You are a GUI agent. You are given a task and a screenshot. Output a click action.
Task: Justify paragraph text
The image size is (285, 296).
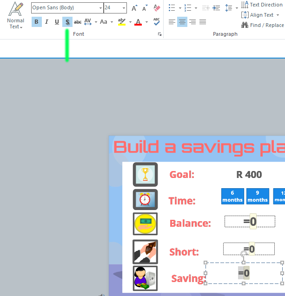[203, 22]
